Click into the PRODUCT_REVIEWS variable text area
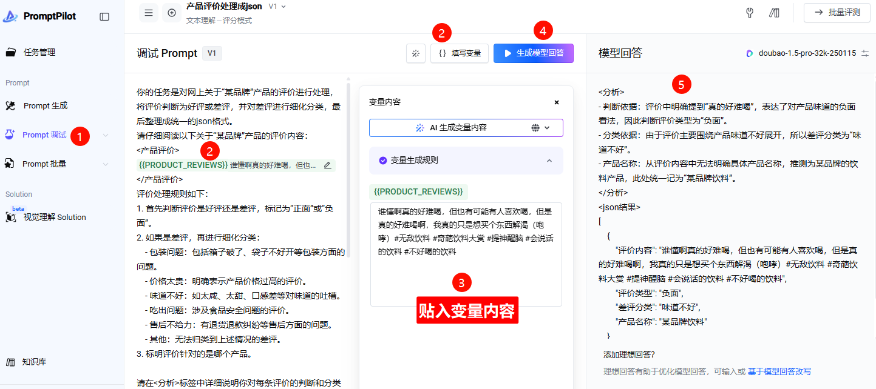This screenshot has width=876, height=389. coord(466,254)
